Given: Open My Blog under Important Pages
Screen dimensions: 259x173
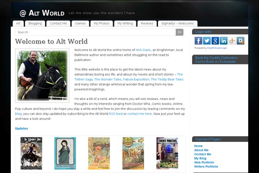Looking at the screenshot, I should tap(200, 158).
